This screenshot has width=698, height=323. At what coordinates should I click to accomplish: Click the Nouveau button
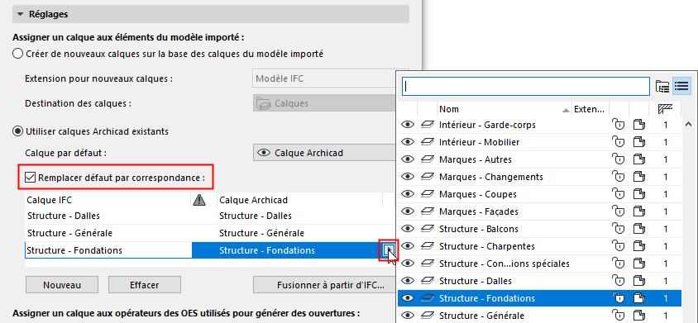tap(62, 285)
